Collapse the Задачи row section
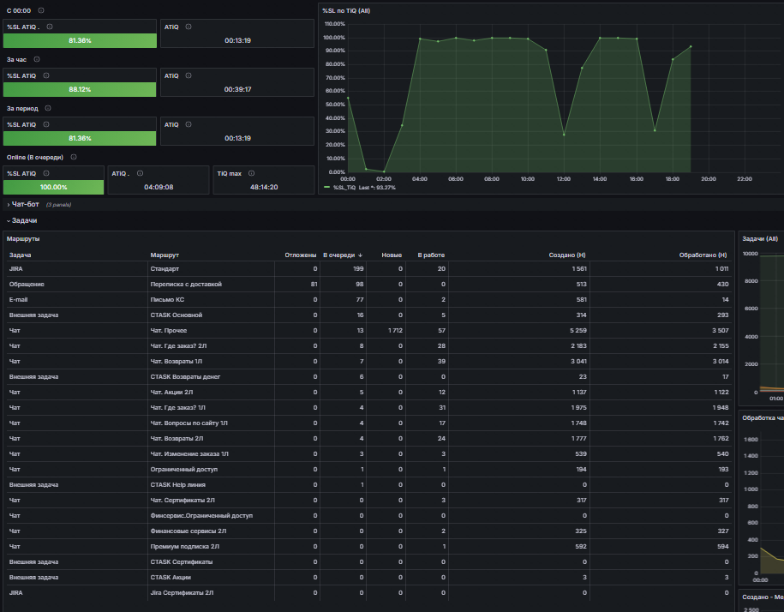 click(22, 220)
